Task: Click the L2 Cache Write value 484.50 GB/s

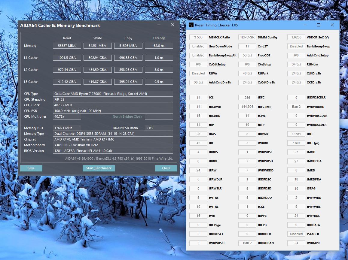Action: coord(97,70)
